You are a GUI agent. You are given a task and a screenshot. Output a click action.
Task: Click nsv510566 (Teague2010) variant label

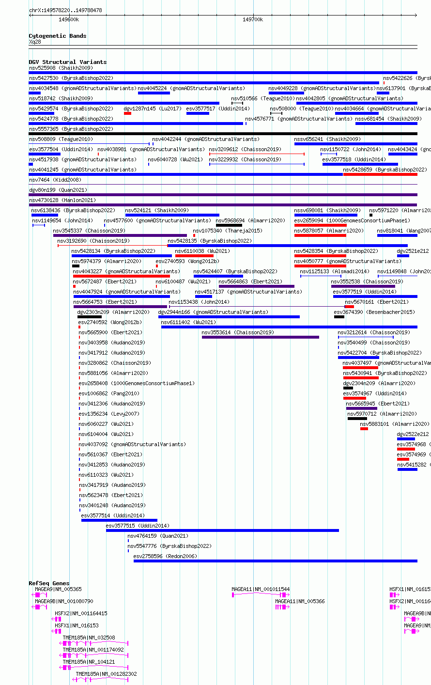coord(263,98)
